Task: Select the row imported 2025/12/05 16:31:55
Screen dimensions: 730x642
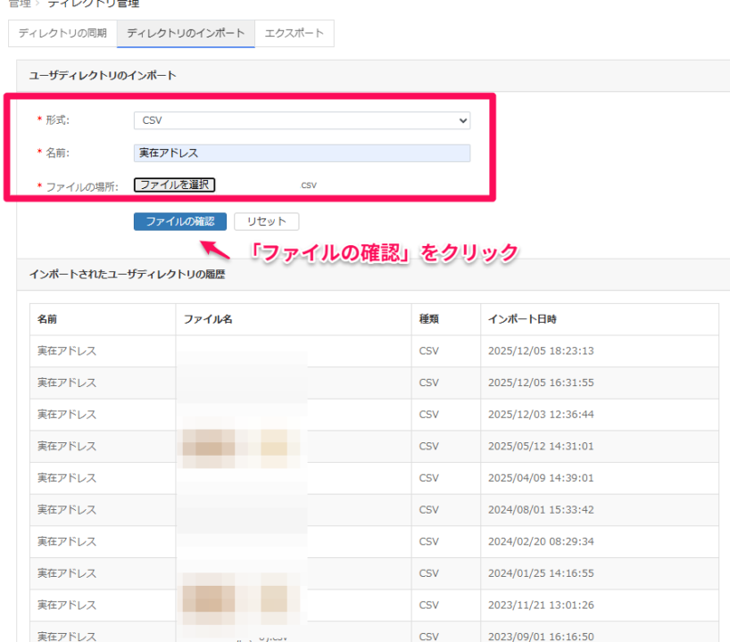Action: pos(540,383)
